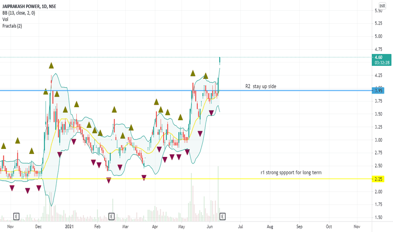Click the earnings E marker in mid-February
393x232 pixels.
click(x=111, y=216)
